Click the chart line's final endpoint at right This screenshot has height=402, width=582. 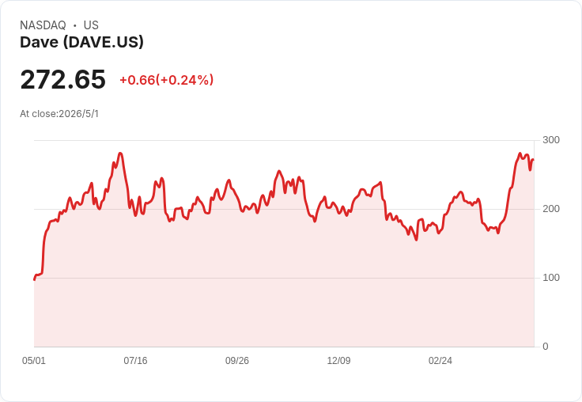tap(534, 160)
